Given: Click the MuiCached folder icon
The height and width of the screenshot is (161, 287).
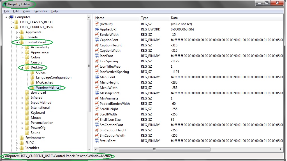Looking at the screenshot, I should 33,82.
